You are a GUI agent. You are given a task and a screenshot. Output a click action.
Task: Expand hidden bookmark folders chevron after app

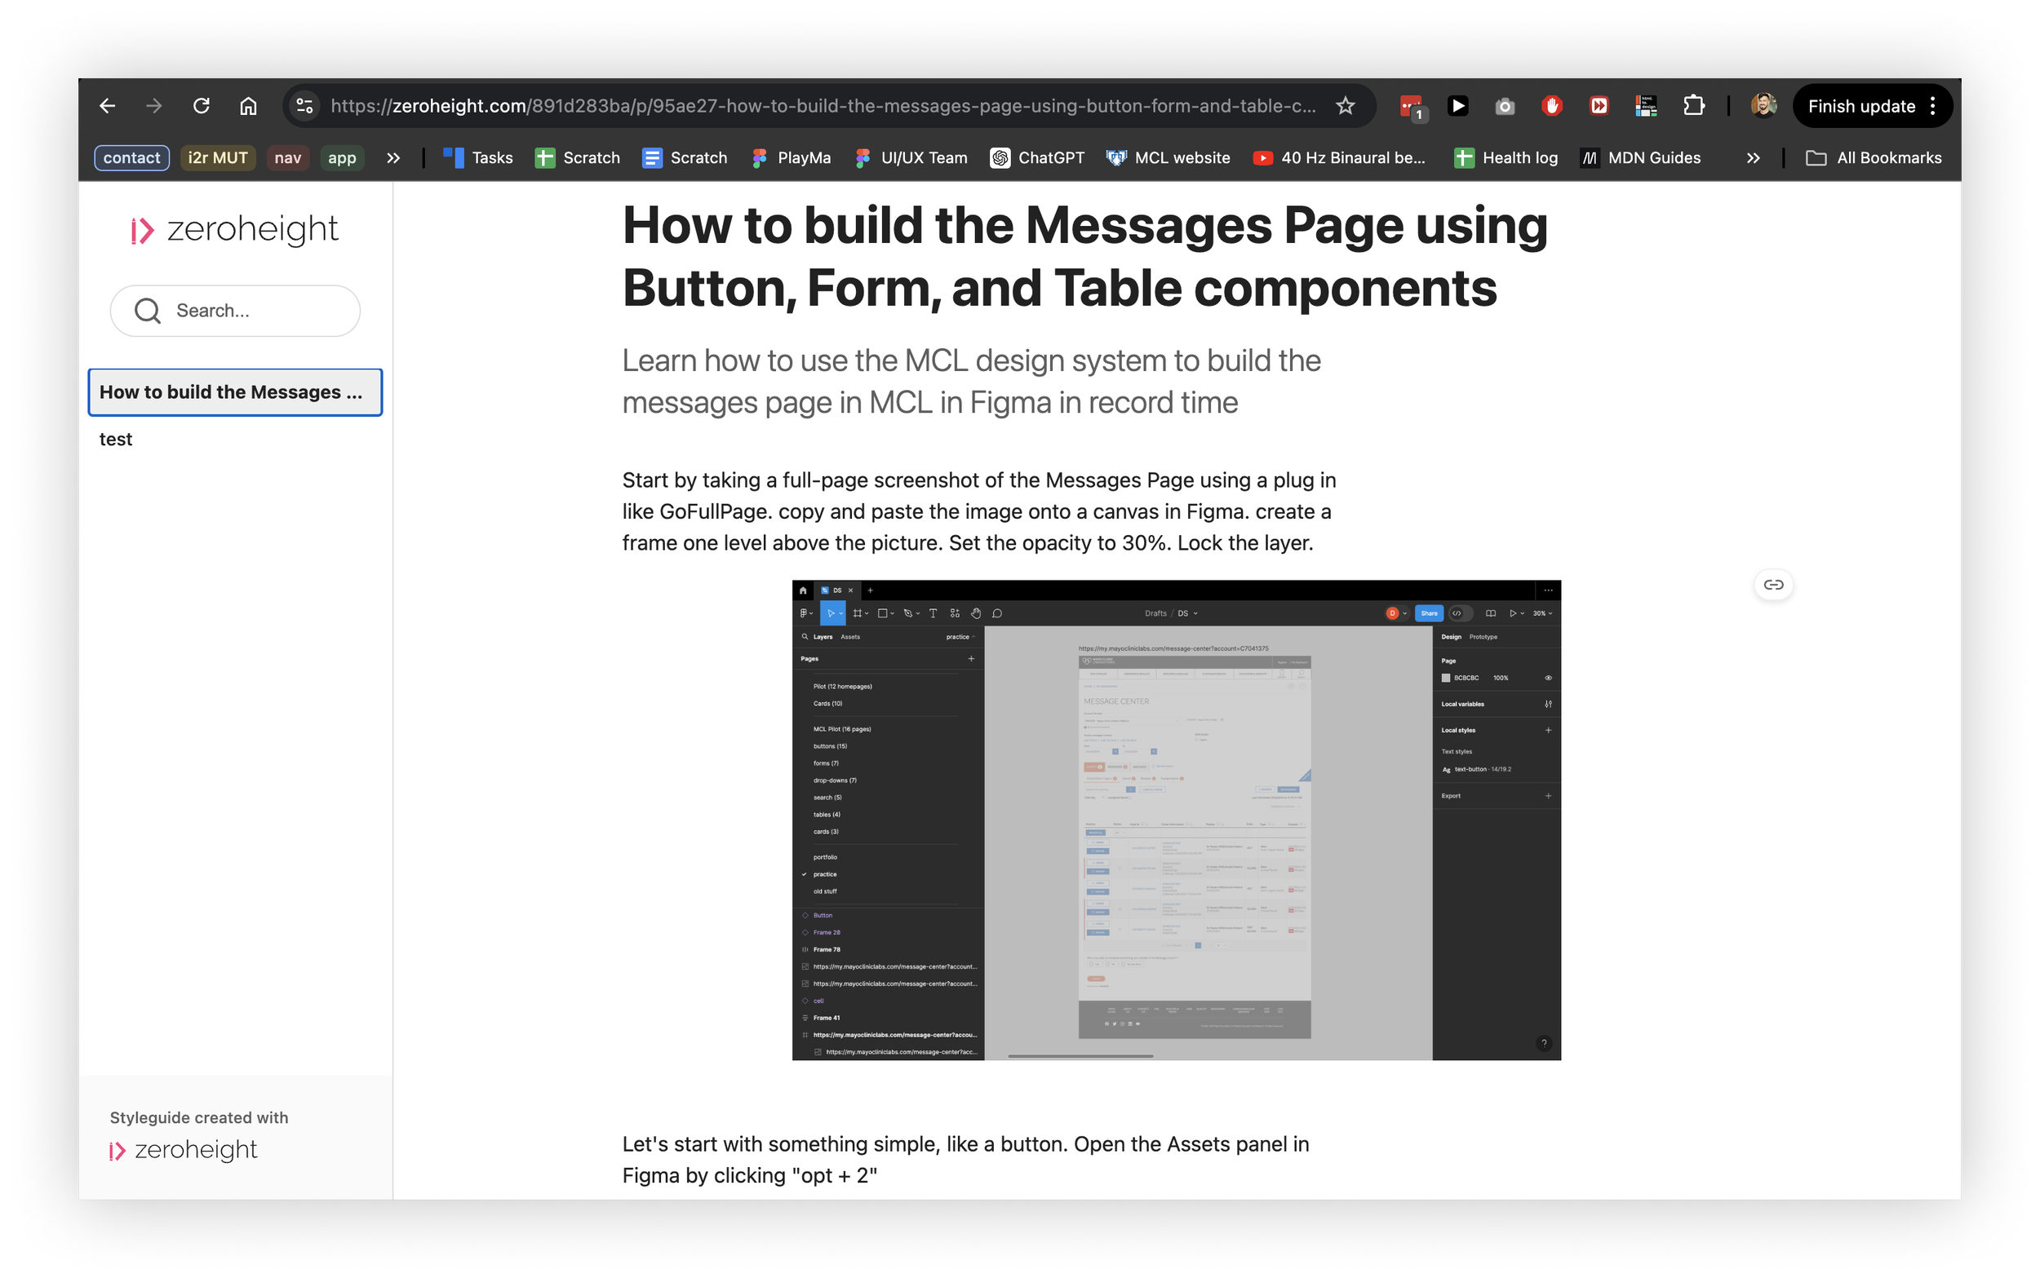[393, 158]
